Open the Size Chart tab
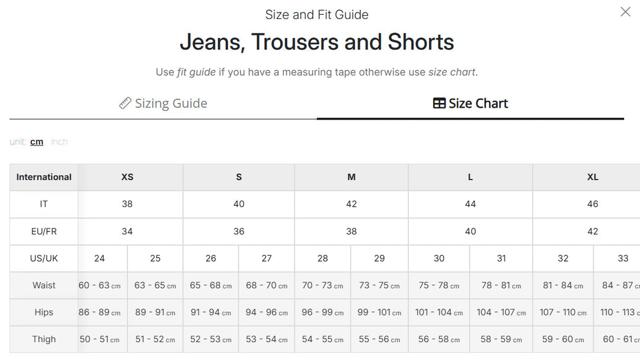This screenshot has height=357, width=640. coord(470,103)
